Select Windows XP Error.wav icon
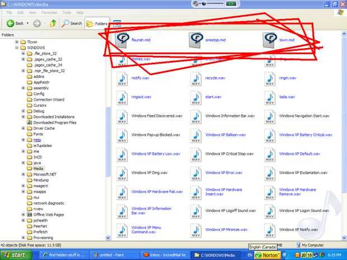 point(196,173)
